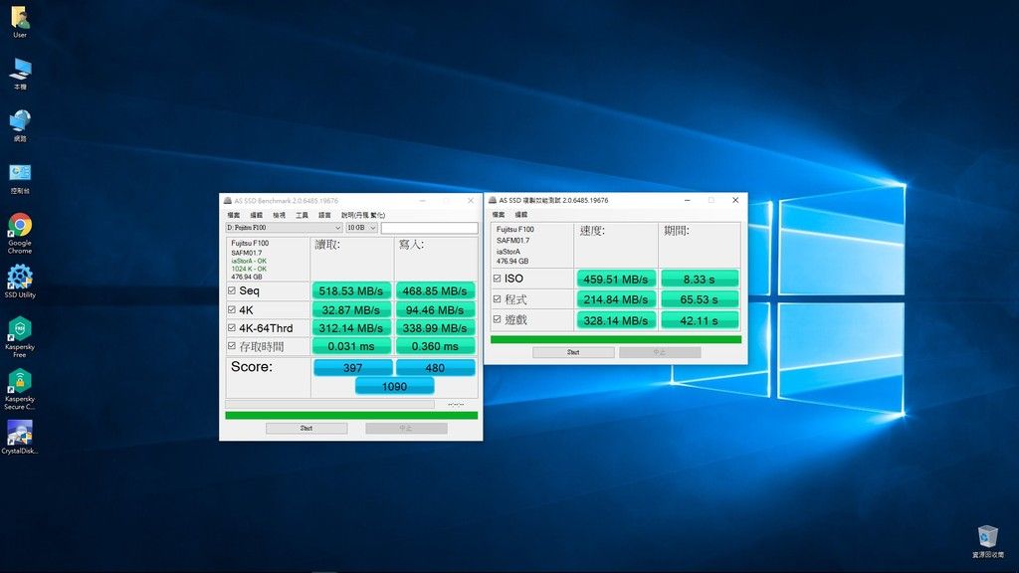This screenshot has height=573, width=1019.
Task: Click the 4K read result 32.87 MB/s
Action: 351,310
